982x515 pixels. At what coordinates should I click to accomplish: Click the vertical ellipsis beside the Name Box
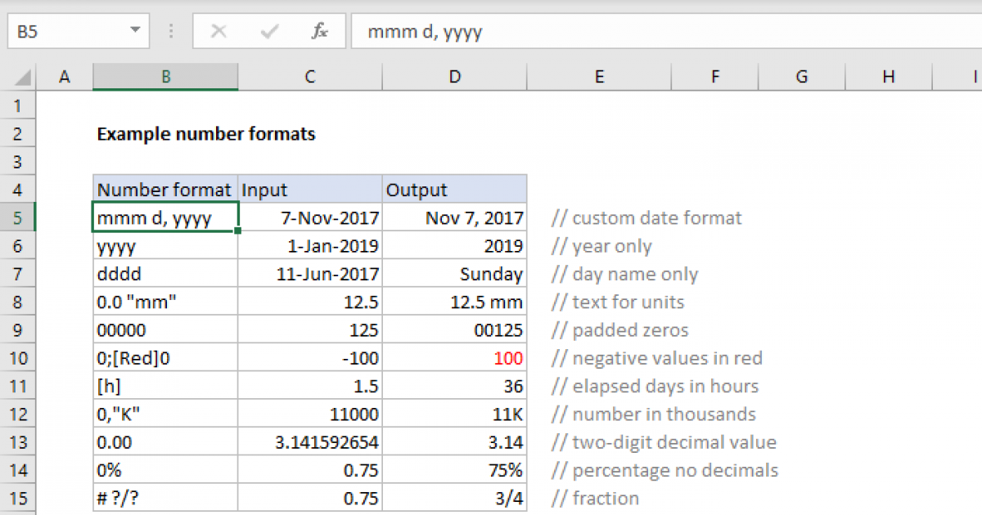point(170,31)
